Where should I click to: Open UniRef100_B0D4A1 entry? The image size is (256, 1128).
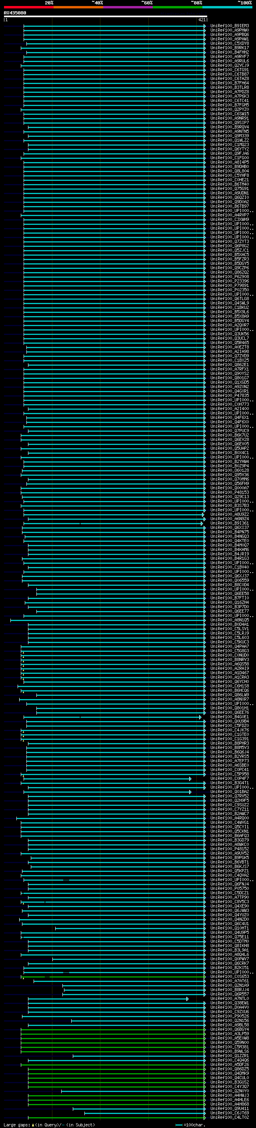point(230,624)
